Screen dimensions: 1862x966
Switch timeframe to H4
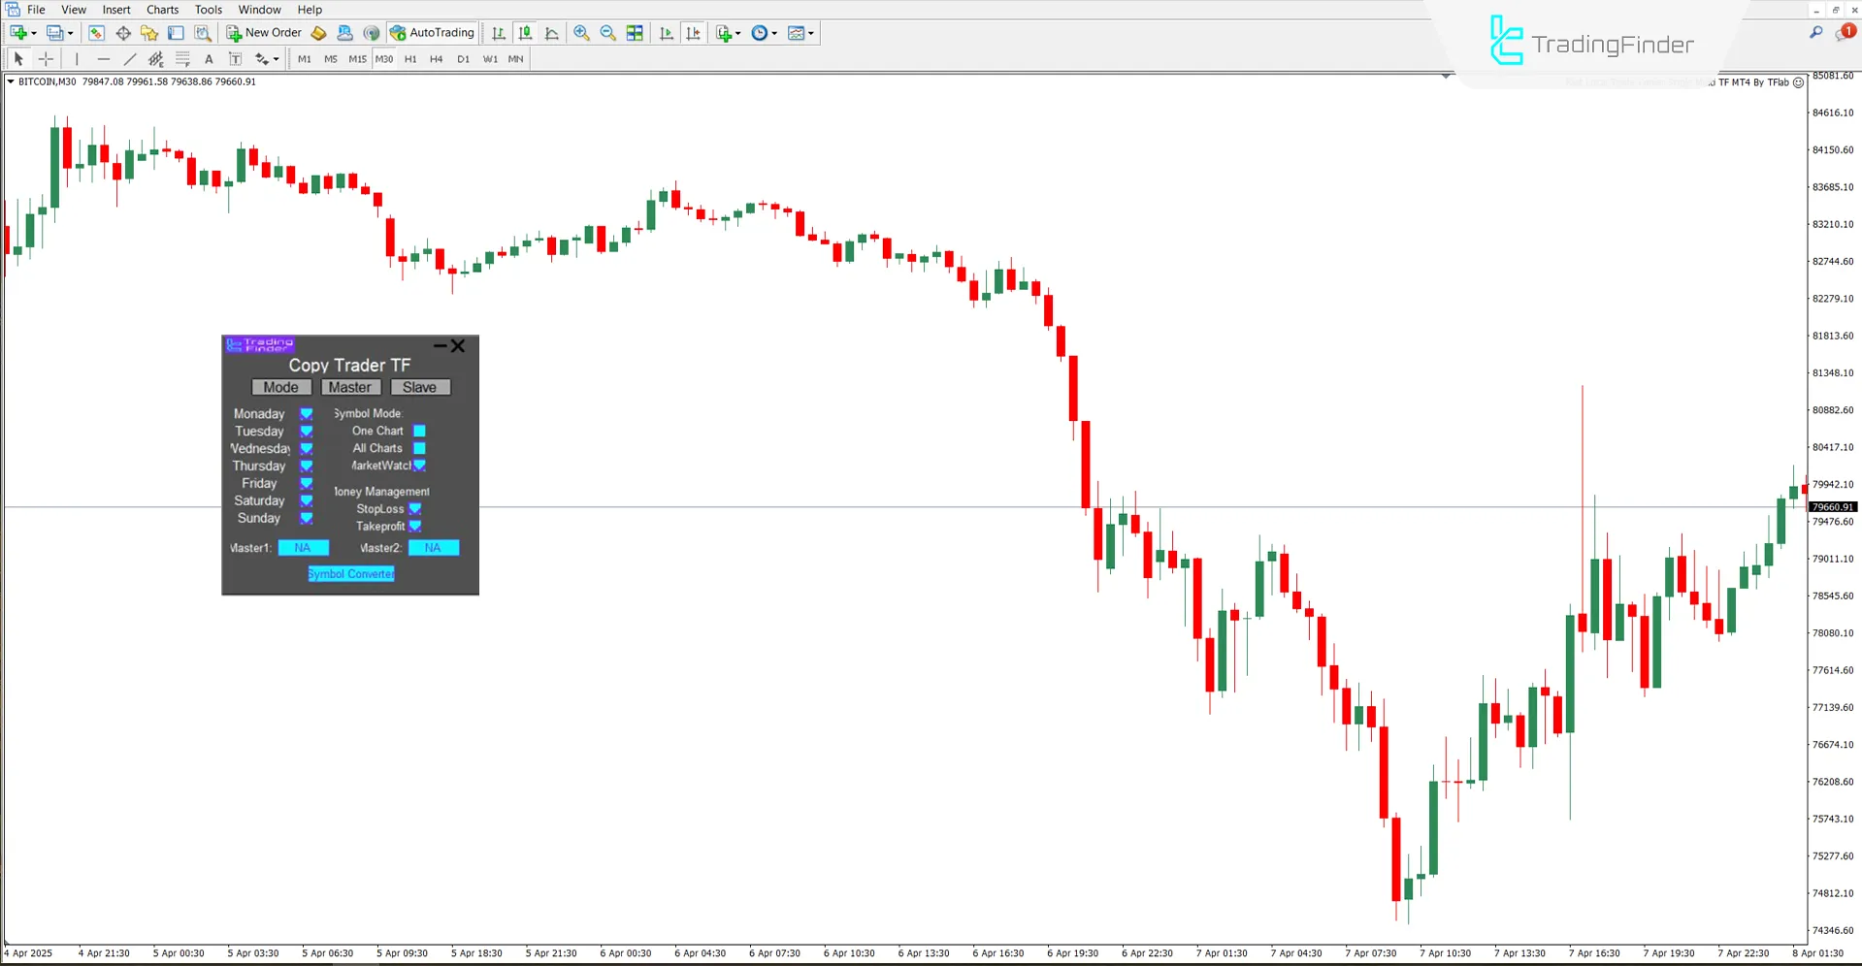coord(436,59)
